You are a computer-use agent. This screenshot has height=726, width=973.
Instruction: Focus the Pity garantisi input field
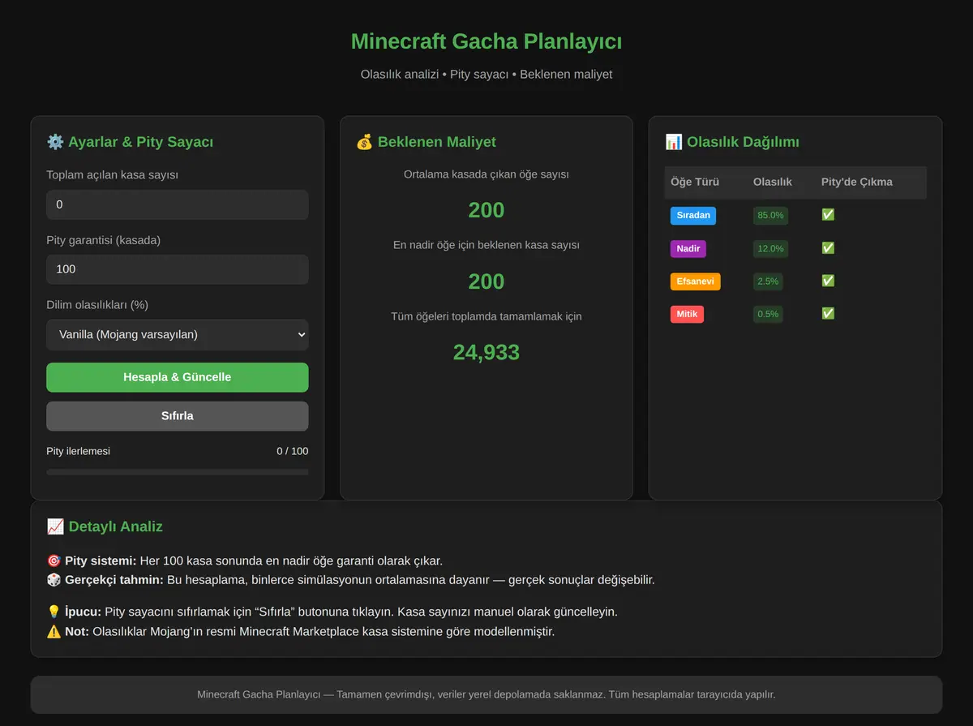point(178,269)
